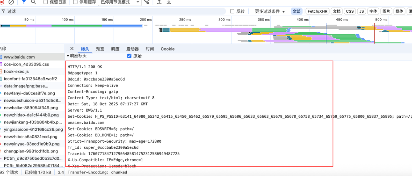
Task: Uncheck the 原始 checkbox
Action: (129, 56)
